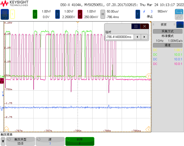Click the 停止 run status text

click(150, 17)
